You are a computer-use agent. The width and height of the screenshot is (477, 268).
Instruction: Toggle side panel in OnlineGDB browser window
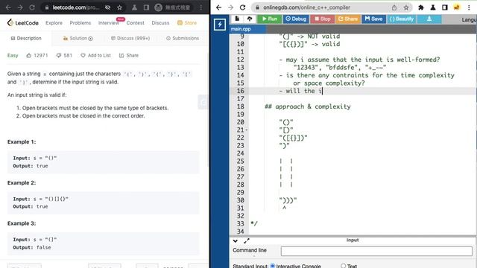coord(445,7)
